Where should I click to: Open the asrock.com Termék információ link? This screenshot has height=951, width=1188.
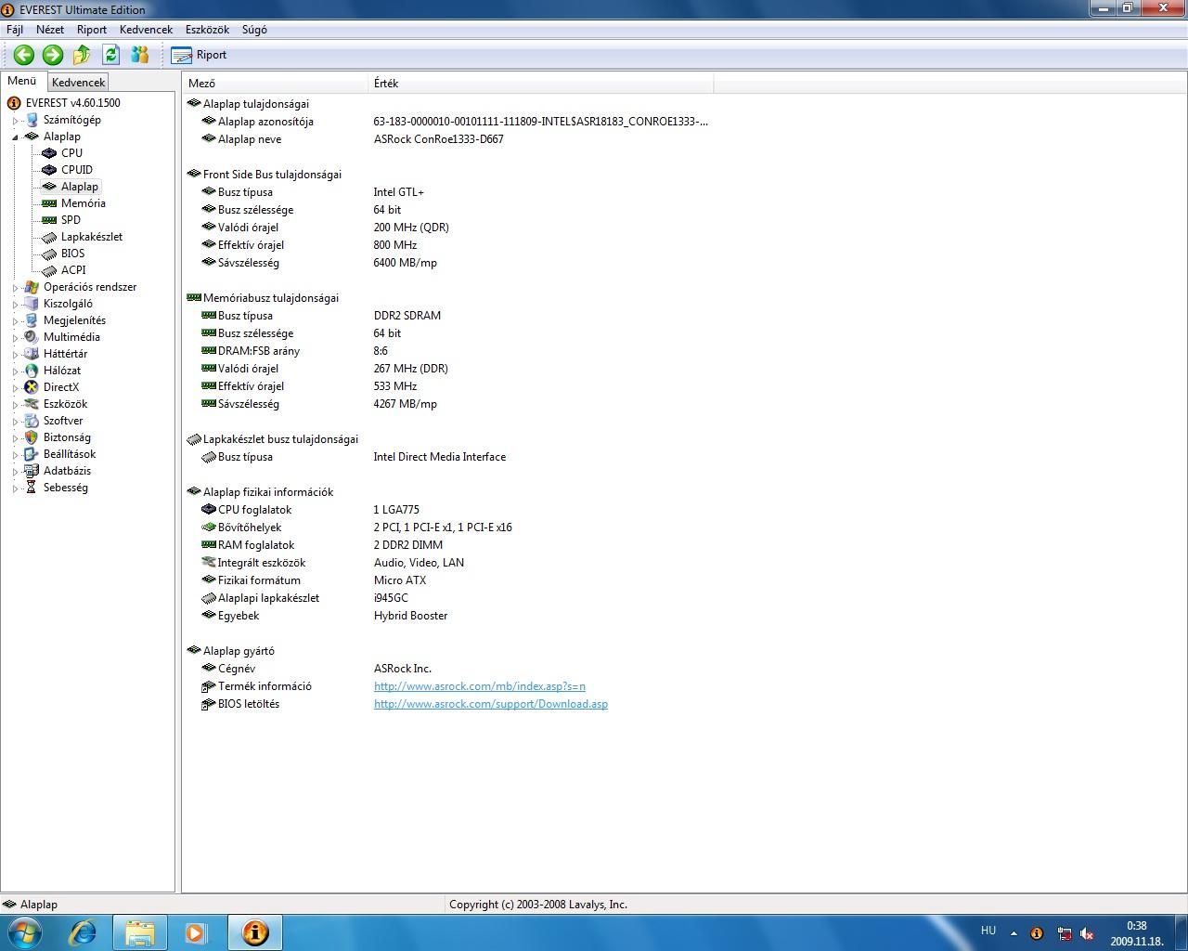(x=480, y=686)
